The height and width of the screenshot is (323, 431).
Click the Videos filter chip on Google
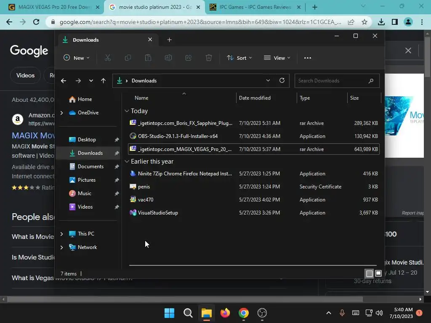tap(25, 76)
